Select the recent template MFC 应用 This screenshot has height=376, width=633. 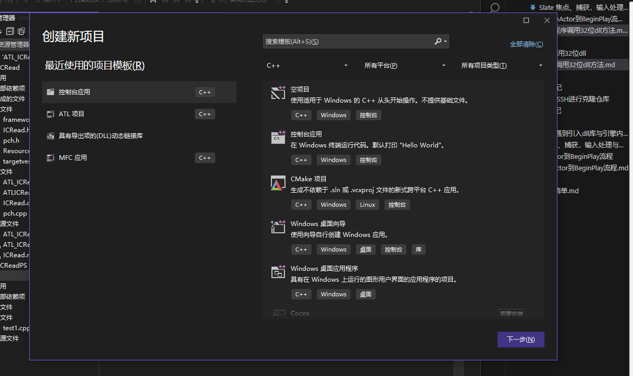139,158
